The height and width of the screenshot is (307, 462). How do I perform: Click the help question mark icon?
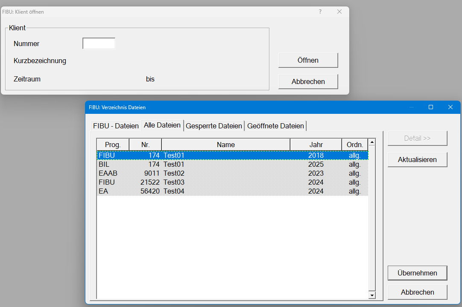pyautogui.click(x=320, y=12)
